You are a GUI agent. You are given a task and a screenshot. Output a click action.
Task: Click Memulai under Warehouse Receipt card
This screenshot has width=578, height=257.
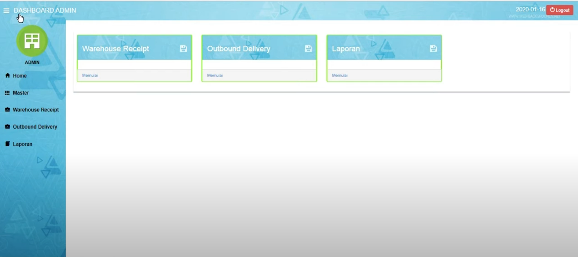(x=90, y=75)
